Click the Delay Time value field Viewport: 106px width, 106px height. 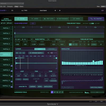(x=17, y=44)
